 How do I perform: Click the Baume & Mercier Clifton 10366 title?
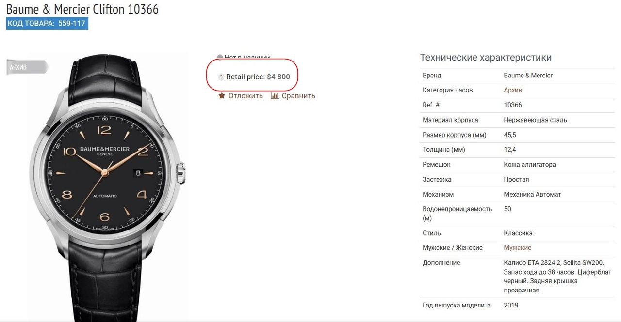[x=82, y=9]
